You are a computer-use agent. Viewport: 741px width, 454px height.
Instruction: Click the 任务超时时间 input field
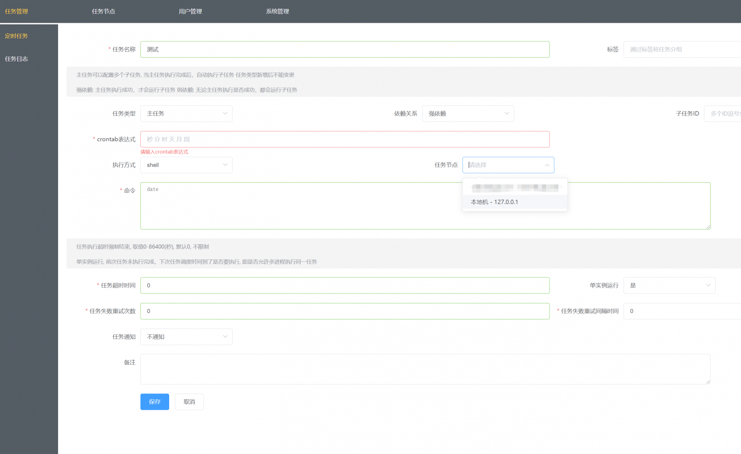345,286
